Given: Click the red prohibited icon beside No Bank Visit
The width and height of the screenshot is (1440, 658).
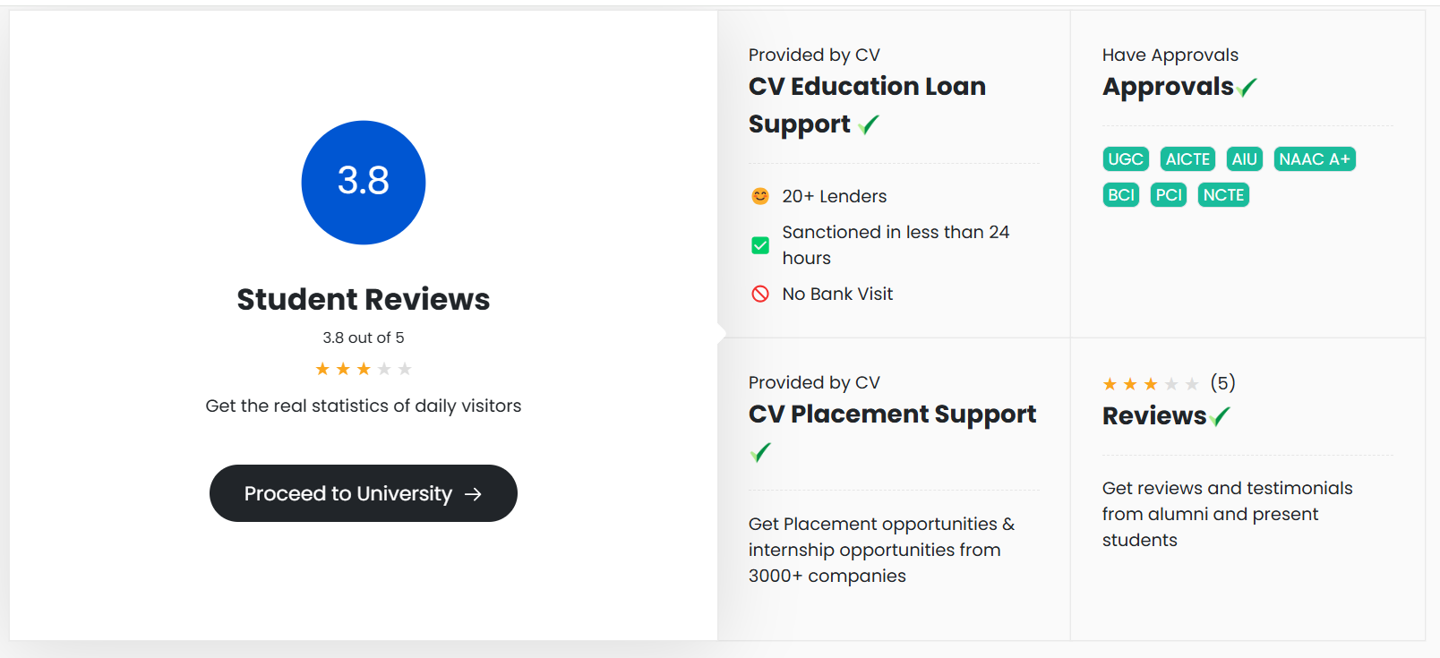Looking at the screenshot, I should [760, 294].
